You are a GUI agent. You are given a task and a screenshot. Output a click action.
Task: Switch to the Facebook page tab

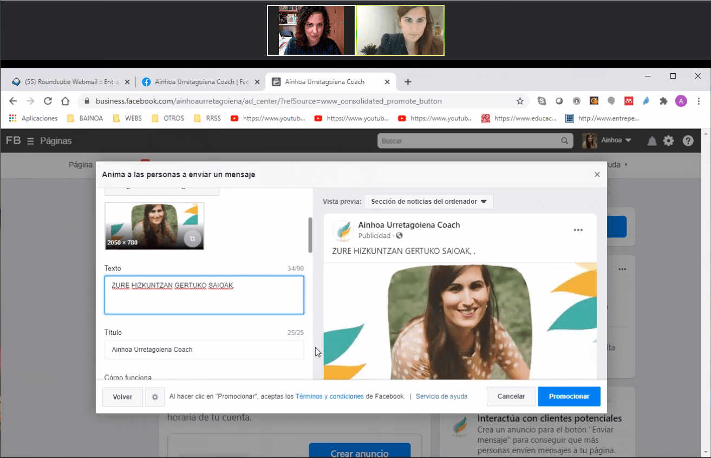tap(200, 82)
